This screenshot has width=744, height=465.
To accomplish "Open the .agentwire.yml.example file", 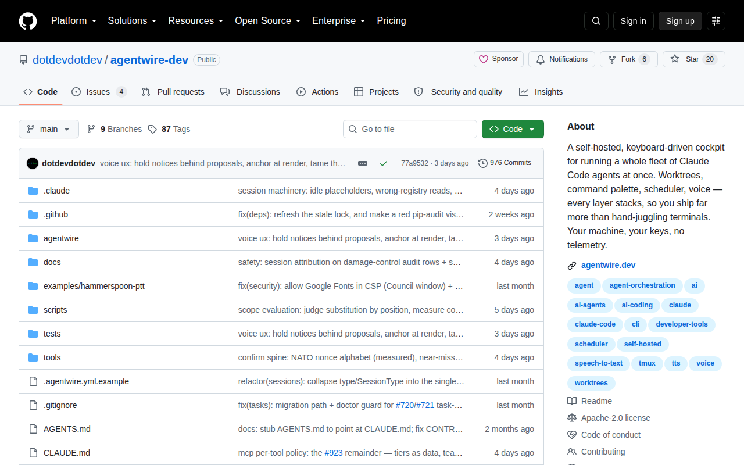I will (86, 381).
